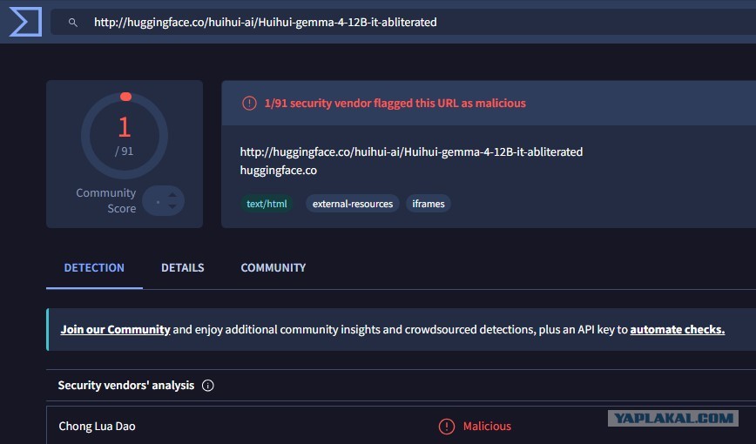Click the Security vendors' analysis heading
Screen dimensions: 756x444
pos(125,385)
